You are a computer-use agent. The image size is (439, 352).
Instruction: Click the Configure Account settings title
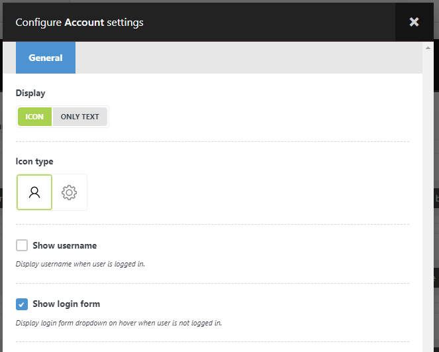(79, 22)
